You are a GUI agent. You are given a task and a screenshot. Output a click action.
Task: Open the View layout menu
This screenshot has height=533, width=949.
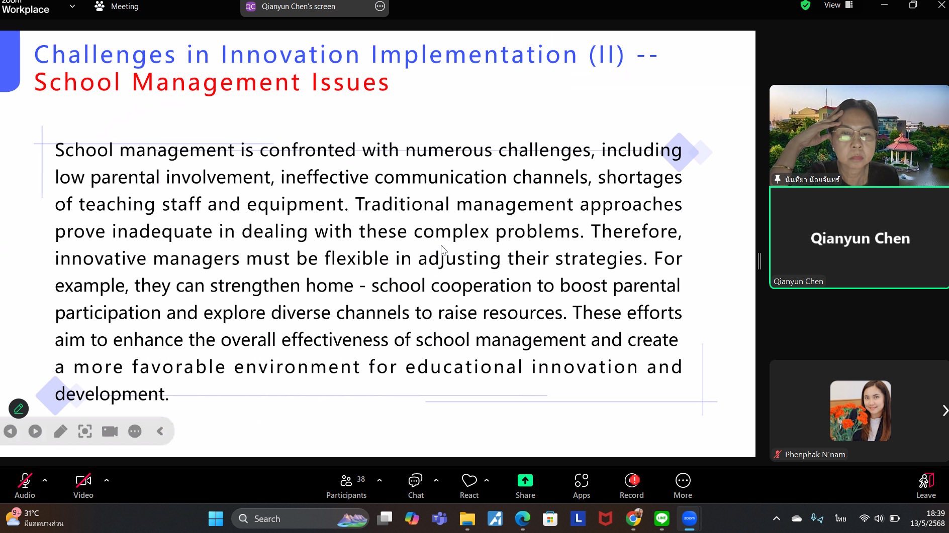(x=838, y=5)
